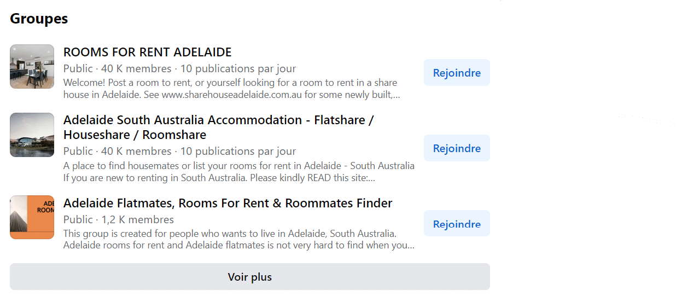Click the Groupes section heading
676x296 pixels.
tap(39, 19)
